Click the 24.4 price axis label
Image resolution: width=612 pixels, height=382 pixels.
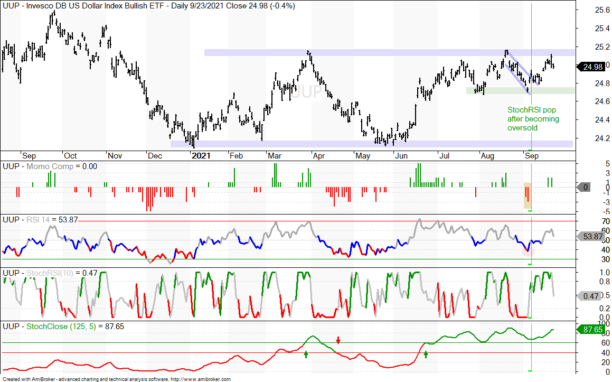(602, 120)
